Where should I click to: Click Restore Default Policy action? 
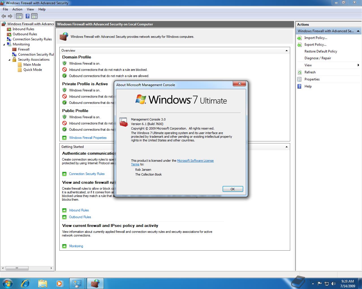321,51
